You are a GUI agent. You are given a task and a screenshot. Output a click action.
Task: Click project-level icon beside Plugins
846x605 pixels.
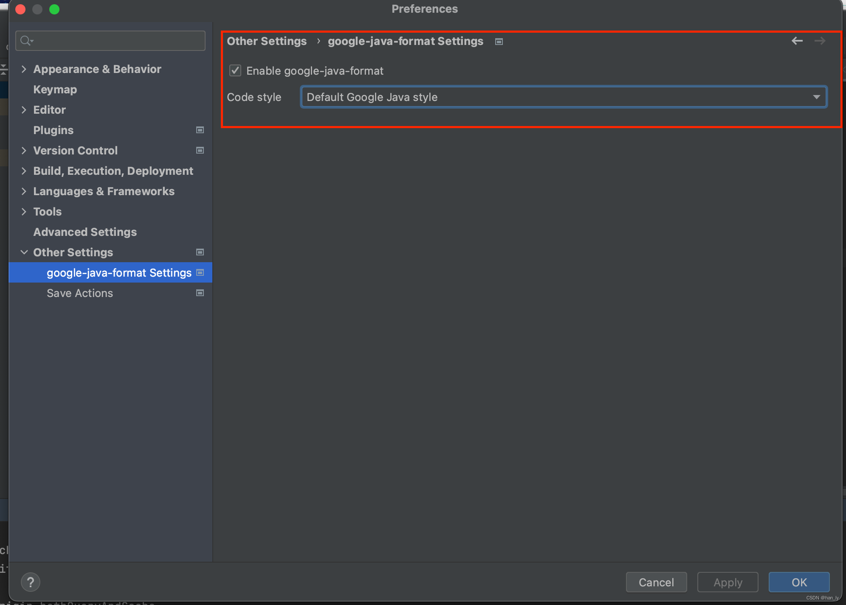[x=200, y=130]
